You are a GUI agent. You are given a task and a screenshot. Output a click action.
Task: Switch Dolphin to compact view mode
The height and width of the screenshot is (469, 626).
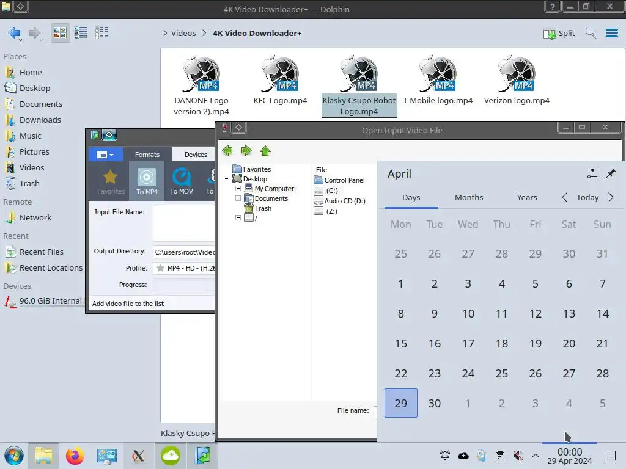click(x=81, y=33)
